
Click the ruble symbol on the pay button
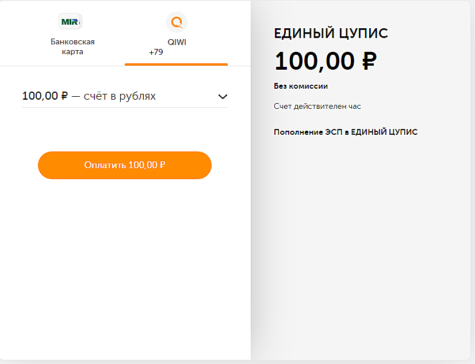point(162,165)
